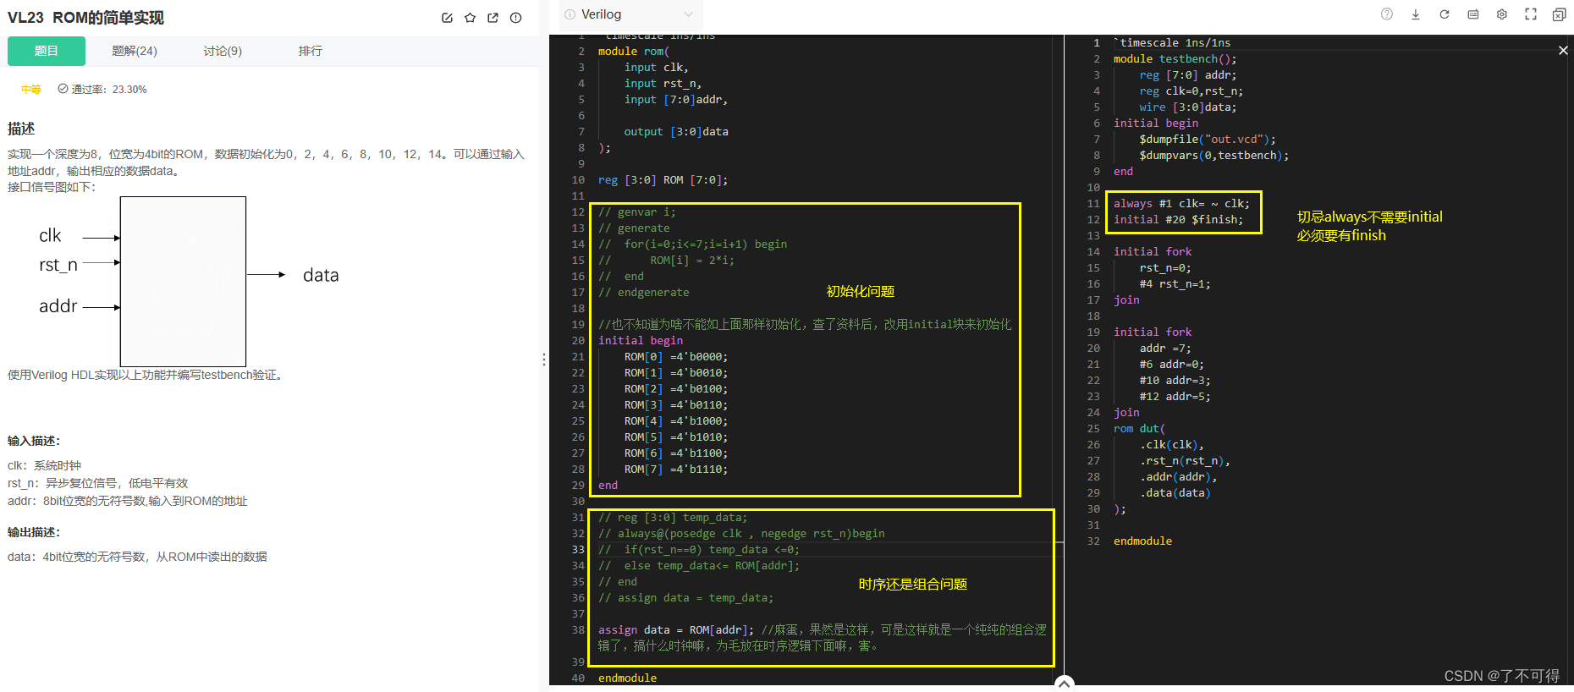Open the share link icon beside the title
This screenshot has width=1574, height=692.
pos(493,18)
